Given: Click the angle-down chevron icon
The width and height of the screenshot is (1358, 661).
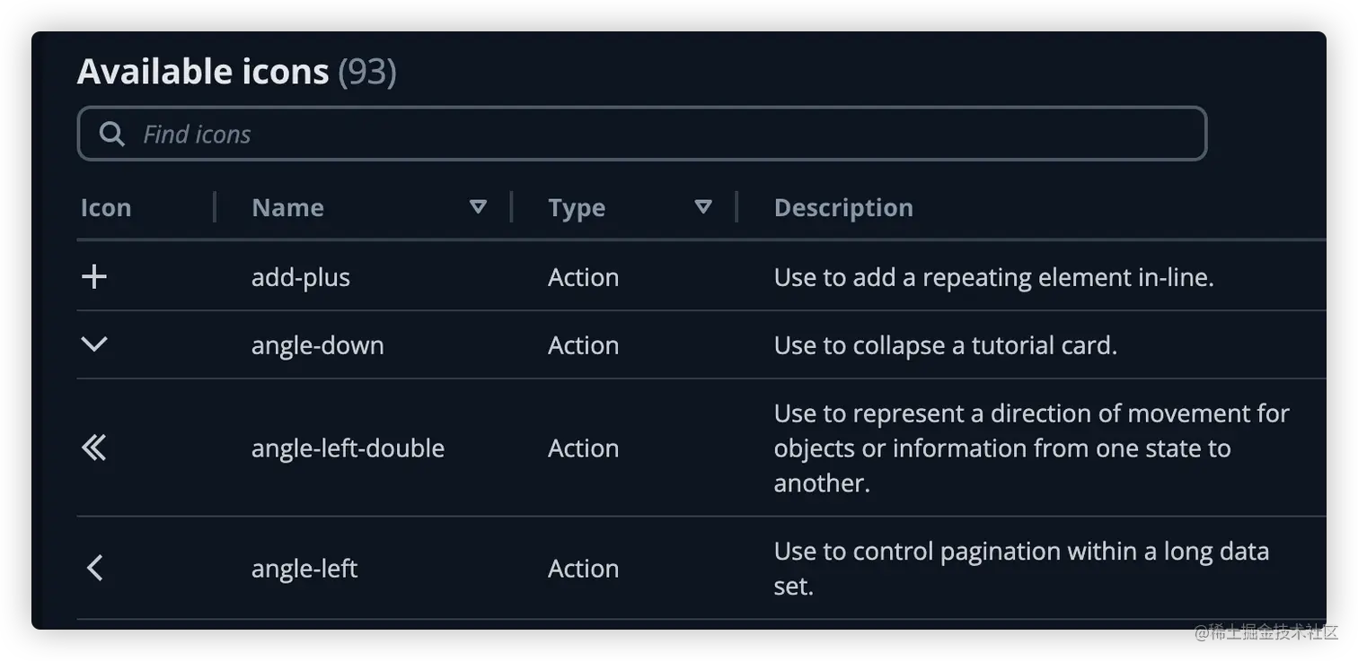Looking at the screenshot, I should (x=94, y=344).
